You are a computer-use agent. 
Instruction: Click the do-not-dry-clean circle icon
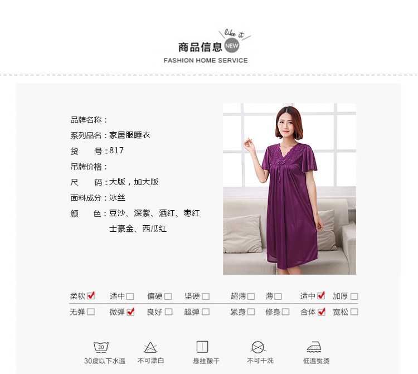tap(258, 347)
